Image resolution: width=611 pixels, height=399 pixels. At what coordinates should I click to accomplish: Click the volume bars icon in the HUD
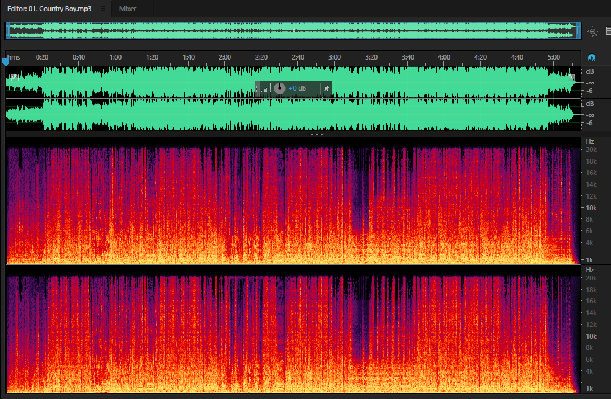point(266,89)
